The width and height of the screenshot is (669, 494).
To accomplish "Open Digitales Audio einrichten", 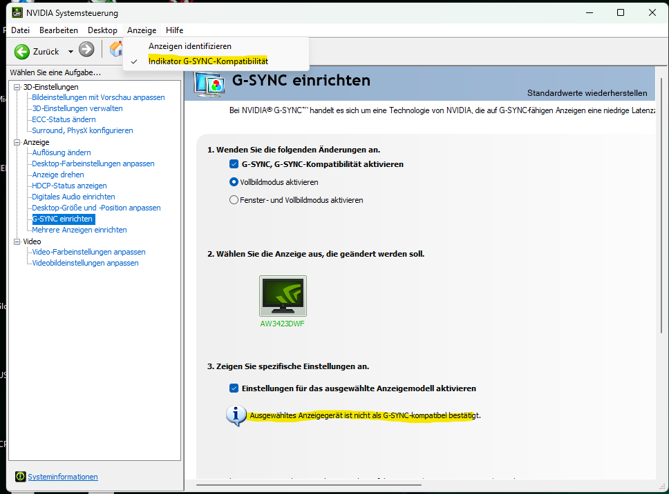I will click(x=74, y=197).
